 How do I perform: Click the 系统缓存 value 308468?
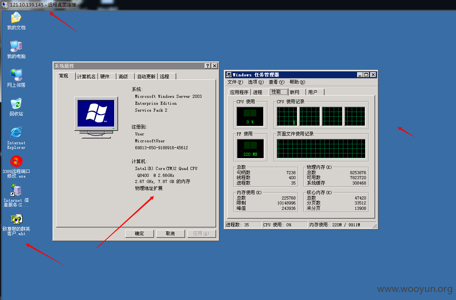pos(359,183)
